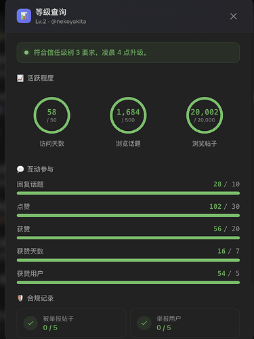
Task: Open the @nekoyakita username link
Action: [x=68, y=22]
